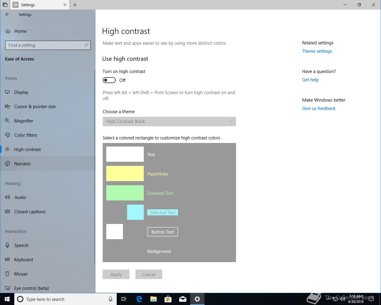The width and height of the screenshot is (381, 305).
Task: Choose the yellow Hyperlinks color rectangle
Action: (x=125, y=173)
